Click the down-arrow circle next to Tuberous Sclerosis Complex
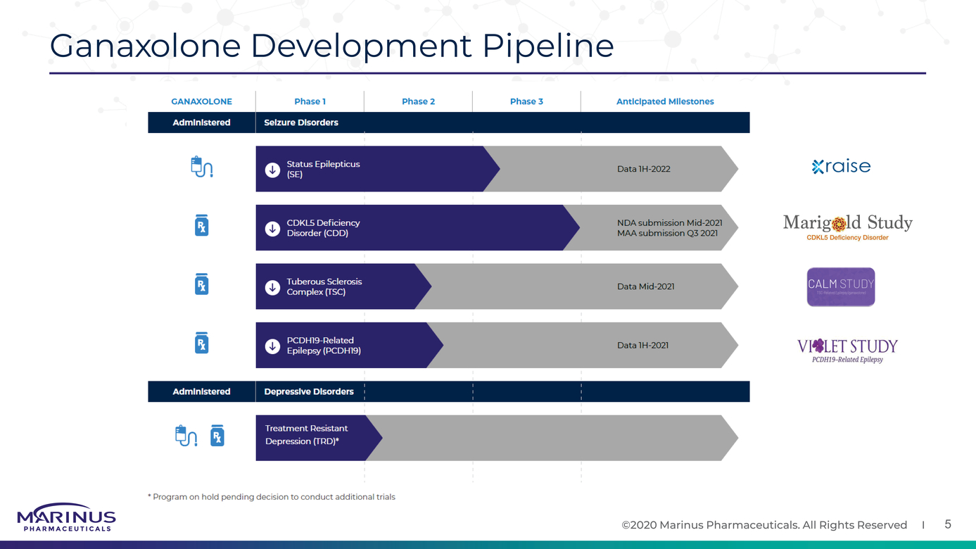Screen dimensions: 976x549 click(272, 287)
